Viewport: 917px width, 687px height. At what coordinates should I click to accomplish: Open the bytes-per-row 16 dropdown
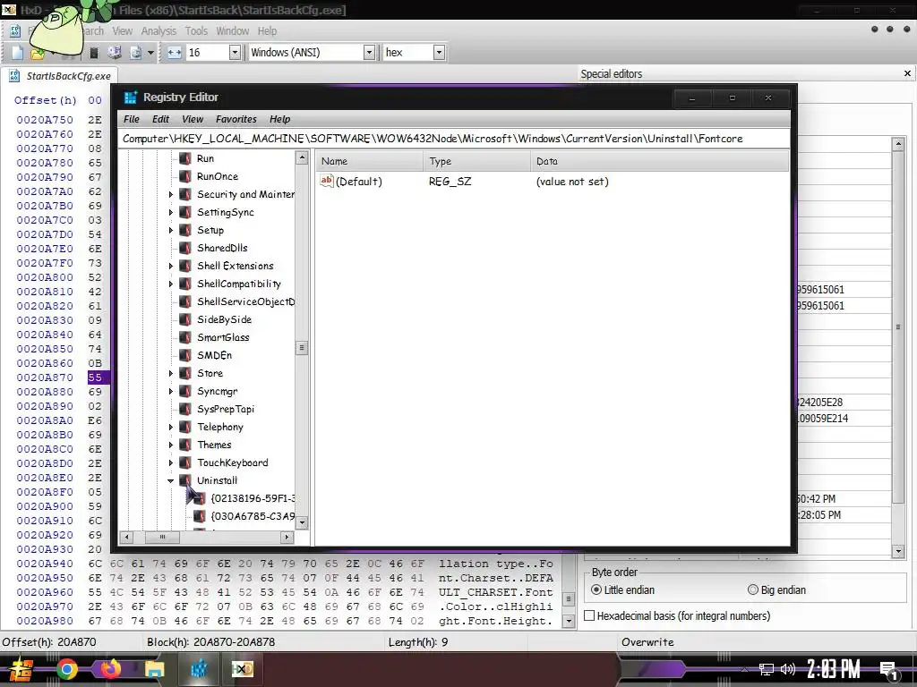pos(235,53)
